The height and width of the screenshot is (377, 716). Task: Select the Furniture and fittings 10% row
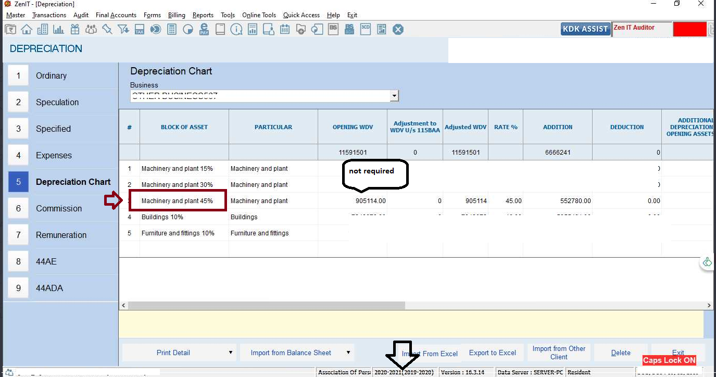416,233
